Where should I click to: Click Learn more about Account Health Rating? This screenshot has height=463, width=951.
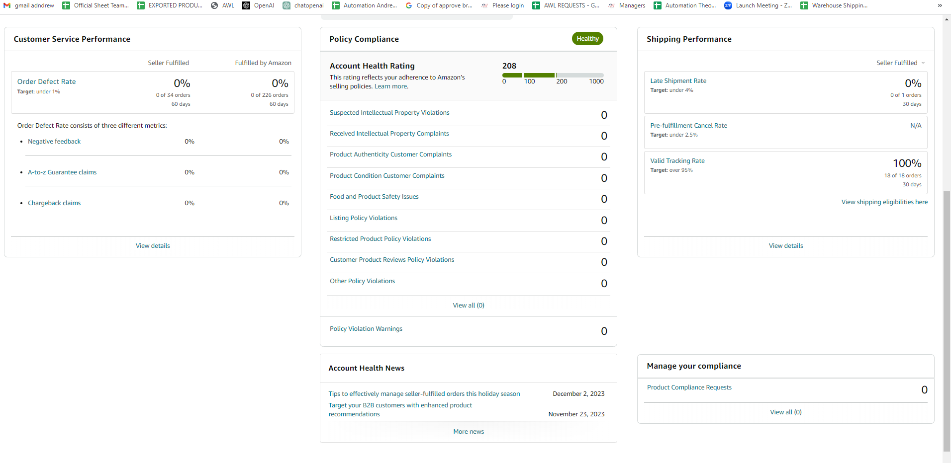coord(391,86)
